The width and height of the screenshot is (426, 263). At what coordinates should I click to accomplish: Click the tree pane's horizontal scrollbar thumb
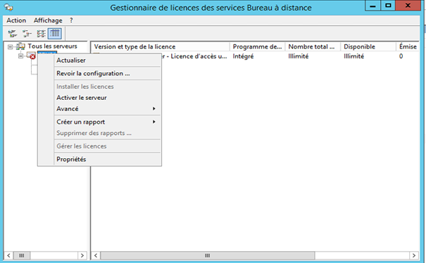[22, 255]
